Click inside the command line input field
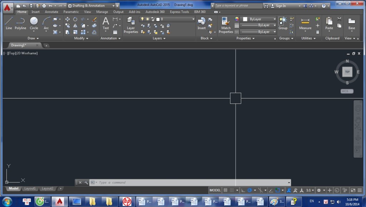 tap(143, 182)
